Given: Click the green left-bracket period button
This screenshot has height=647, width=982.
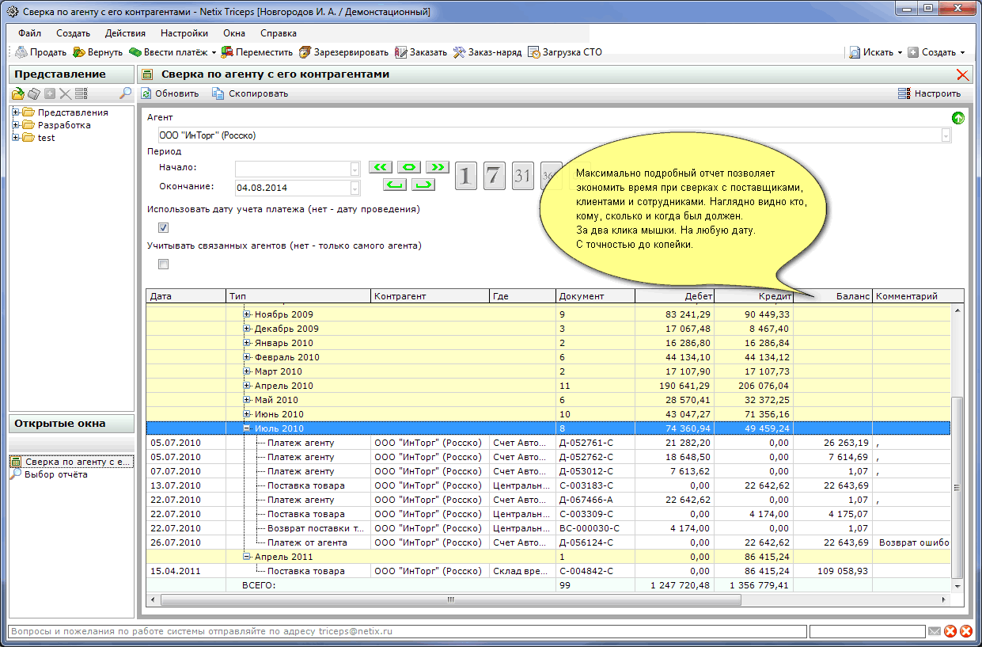Looking at the screenshot, I should pyautogui.click(x=395, y=185).
